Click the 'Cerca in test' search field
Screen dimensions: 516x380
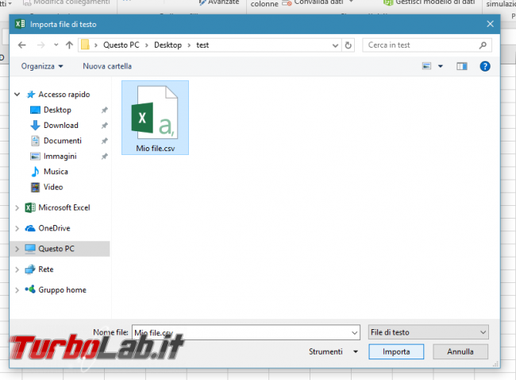click(x=427, y=45)
